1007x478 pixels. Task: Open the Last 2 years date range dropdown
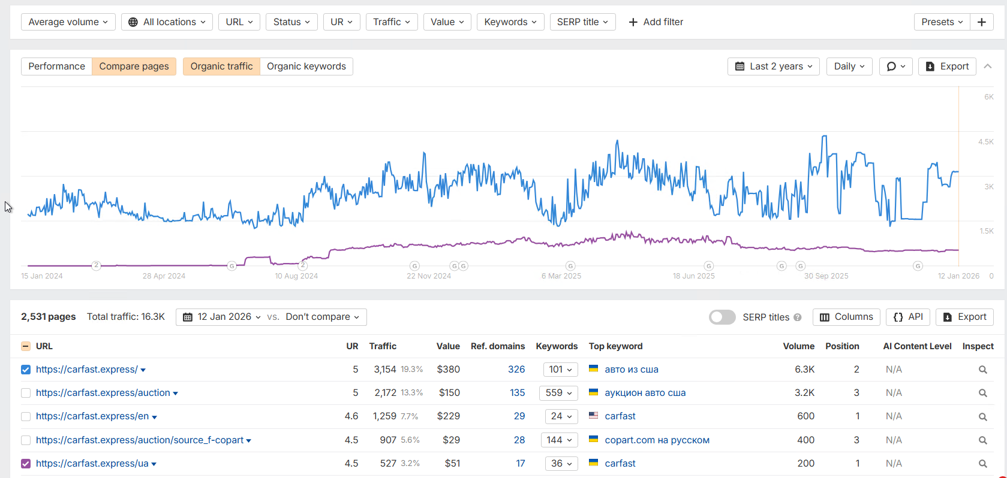774,66
